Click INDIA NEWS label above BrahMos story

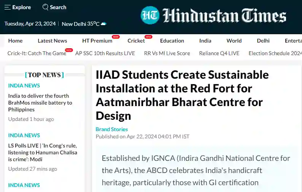click(24, 86)
